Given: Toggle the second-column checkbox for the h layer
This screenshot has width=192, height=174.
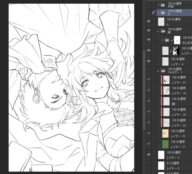Looking at the screenshot, I should pyautogui.click(x=154, y=22).
